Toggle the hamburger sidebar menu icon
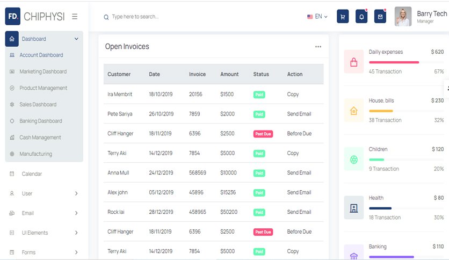This screenshot has height=260, width=449. tap(75, 17)
